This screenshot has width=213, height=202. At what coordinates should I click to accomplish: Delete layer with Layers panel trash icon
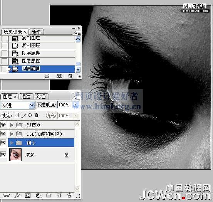(69, 195)
